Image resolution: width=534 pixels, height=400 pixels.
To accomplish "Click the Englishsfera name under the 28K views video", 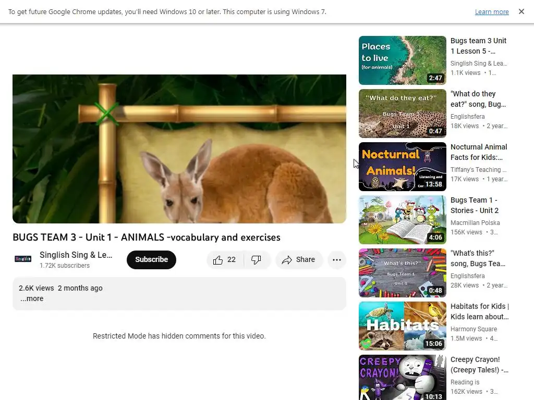I will [468, 276].
